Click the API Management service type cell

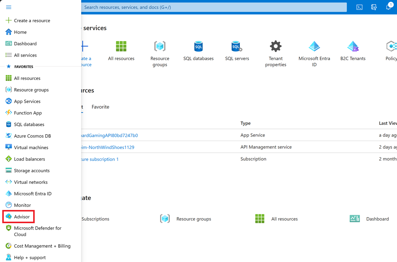266,147
